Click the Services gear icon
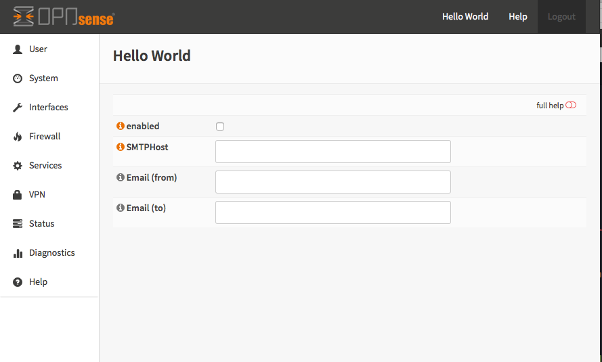The height and width of the screenshot is (362, 602). click(18, 166)
